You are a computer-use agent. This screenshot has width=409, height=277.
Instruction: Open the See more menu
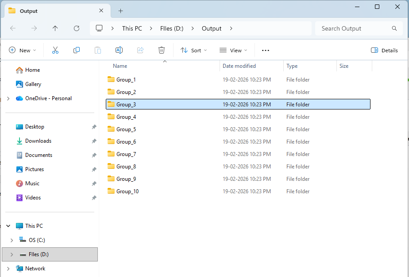coord(266,50)
